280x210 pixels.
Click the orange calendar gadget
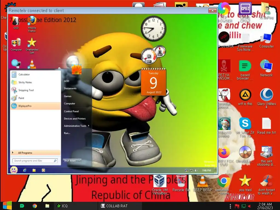coord(154,82)
